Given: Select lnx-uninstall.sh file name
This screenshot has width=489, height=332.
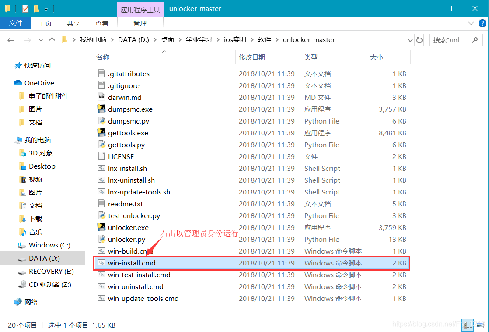Looking at the screenshot, I should pyautogui.click(x=131, y=180).
